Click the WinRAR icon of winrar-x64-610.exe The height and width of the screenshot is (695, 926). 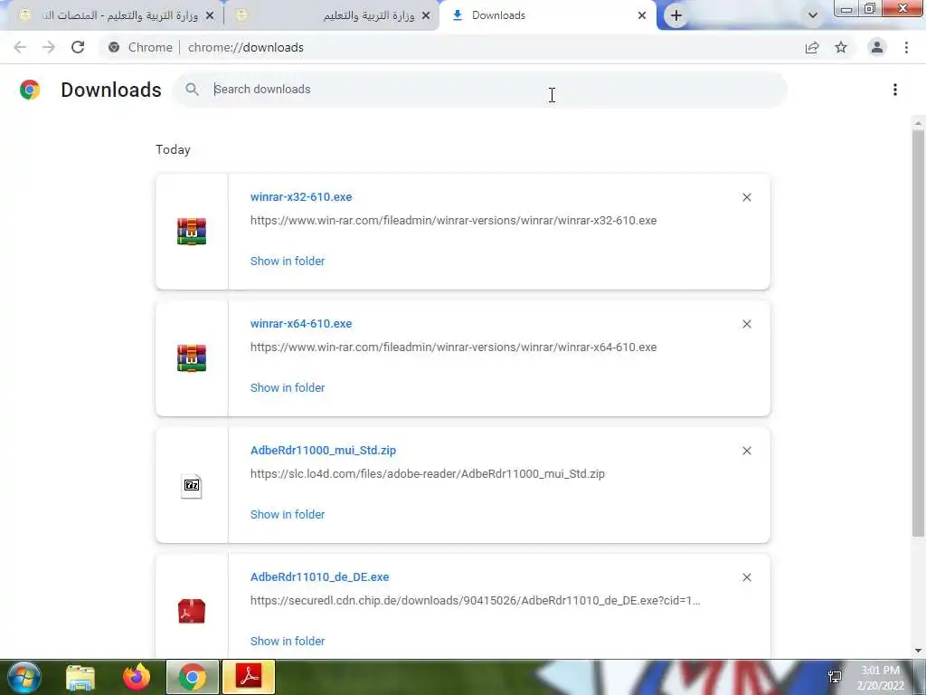[192, 358]
